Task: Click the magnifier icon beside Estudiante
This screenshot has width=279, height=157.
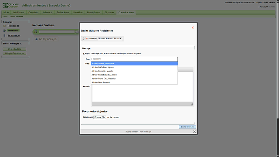Action: coord(84,38)
